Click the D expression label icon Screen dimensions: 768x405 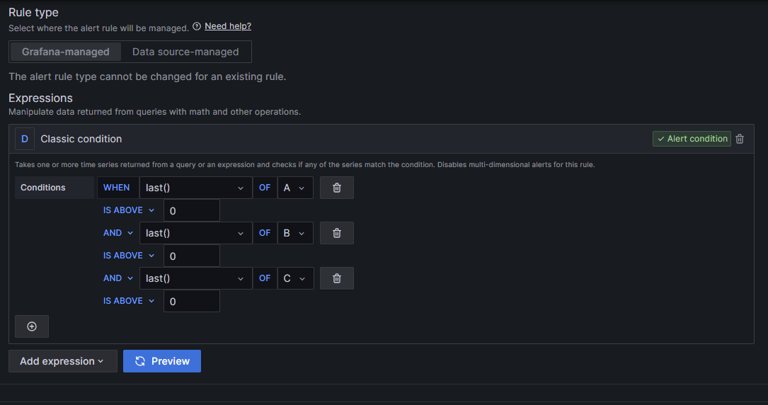point(25,139)
